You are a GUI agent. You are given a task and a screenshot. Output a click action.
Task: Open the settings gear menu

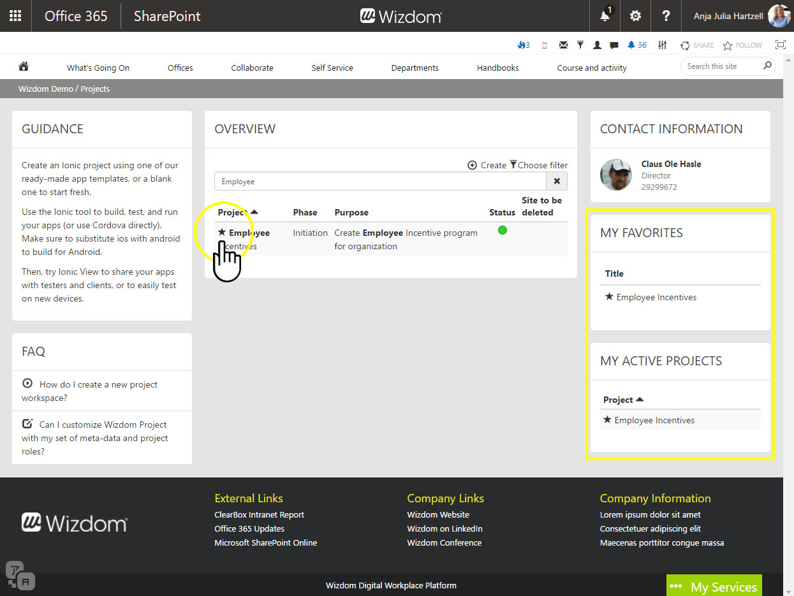[635, 16]
